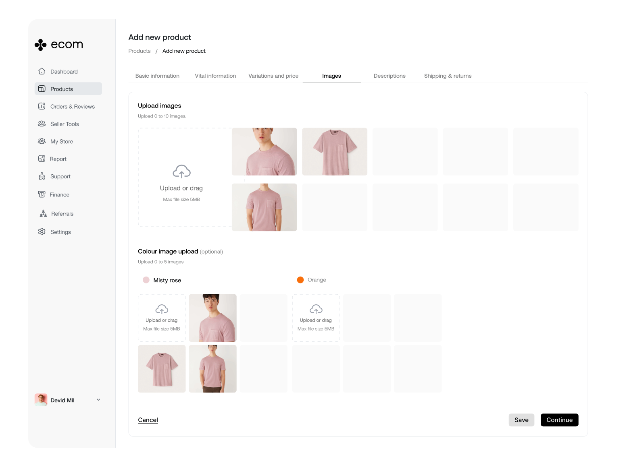Select the Orange colour swatch
629x467 pixels.
click(x=300, y=280)
